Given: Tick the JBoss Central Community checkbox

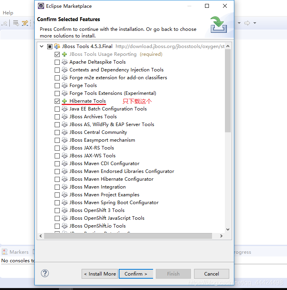Looking at the screenshot, I should coord(57,132).
